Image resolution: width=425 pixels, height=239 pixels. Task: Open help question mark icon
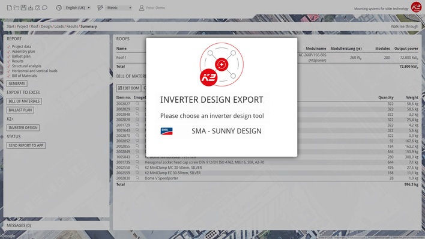[x=38, y=8]
